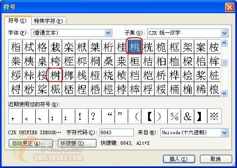Expand the 子集 subset dropdown
This screenshot has width=237, height=168.
point(188,33)
